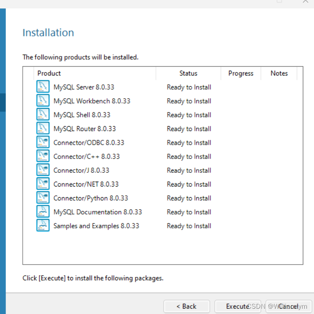314x314 pixels.
Task: Click Ready to Install status for MySQL Workbench
Action: [189, 101]
